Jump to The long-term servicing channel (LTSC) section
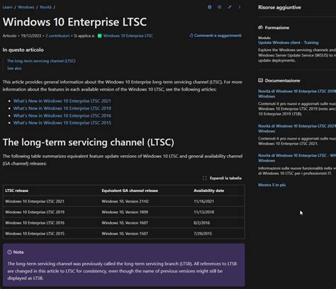 [x=41, y=61]
